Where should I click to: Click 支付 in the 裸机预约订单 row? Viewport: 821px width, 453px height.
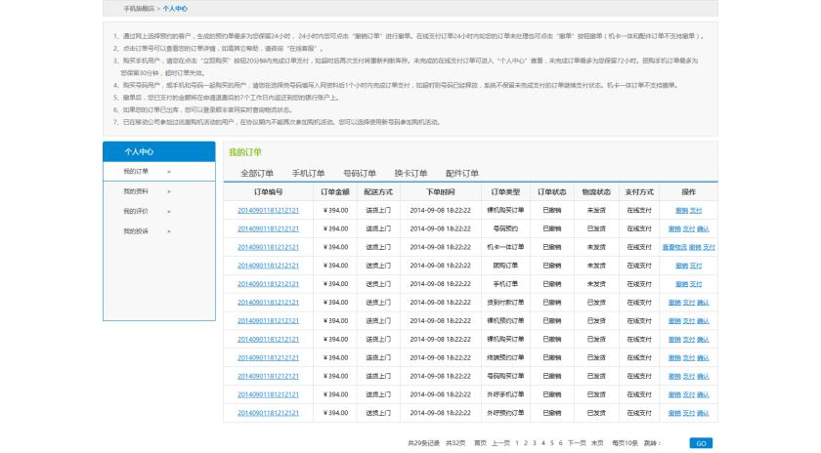(688, 321)
